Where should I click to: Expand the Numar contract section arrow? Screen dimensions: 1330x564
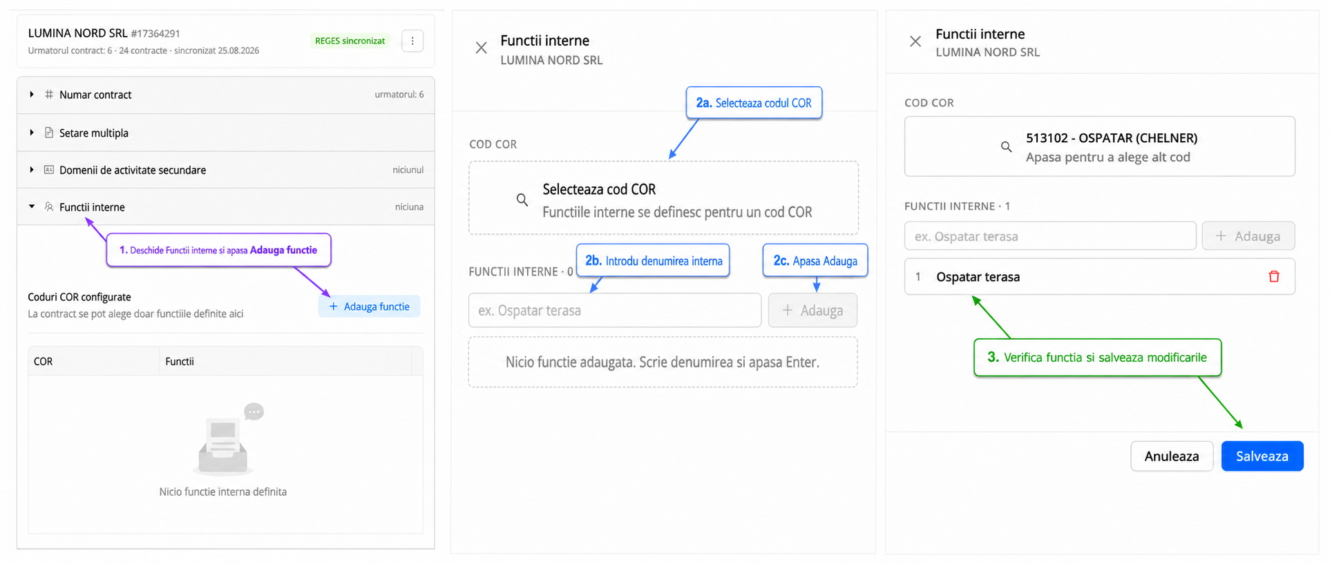click(32, 95)
